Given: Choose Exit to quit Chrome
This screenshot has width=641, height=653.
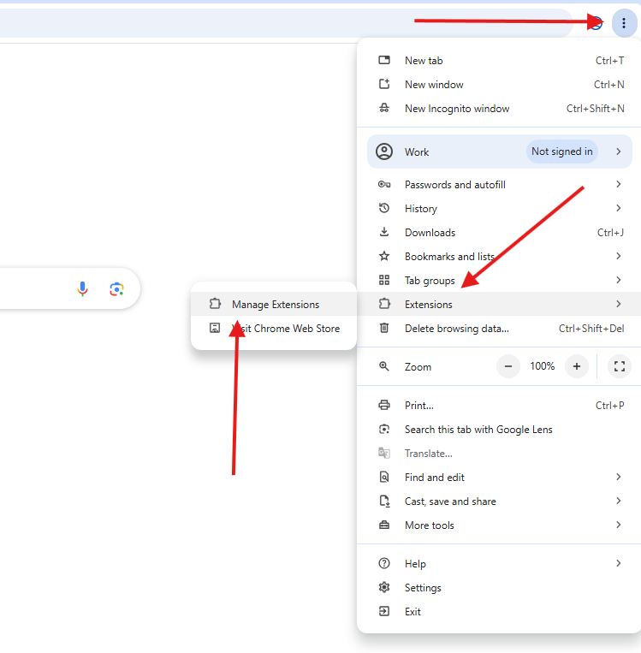Looking at the screenshot, I should (x=500, y=611).
